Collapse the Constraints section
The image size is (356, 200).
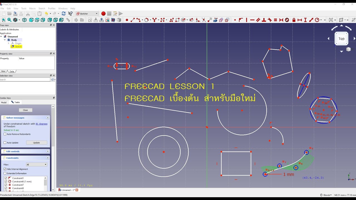(x=48, y=158)
